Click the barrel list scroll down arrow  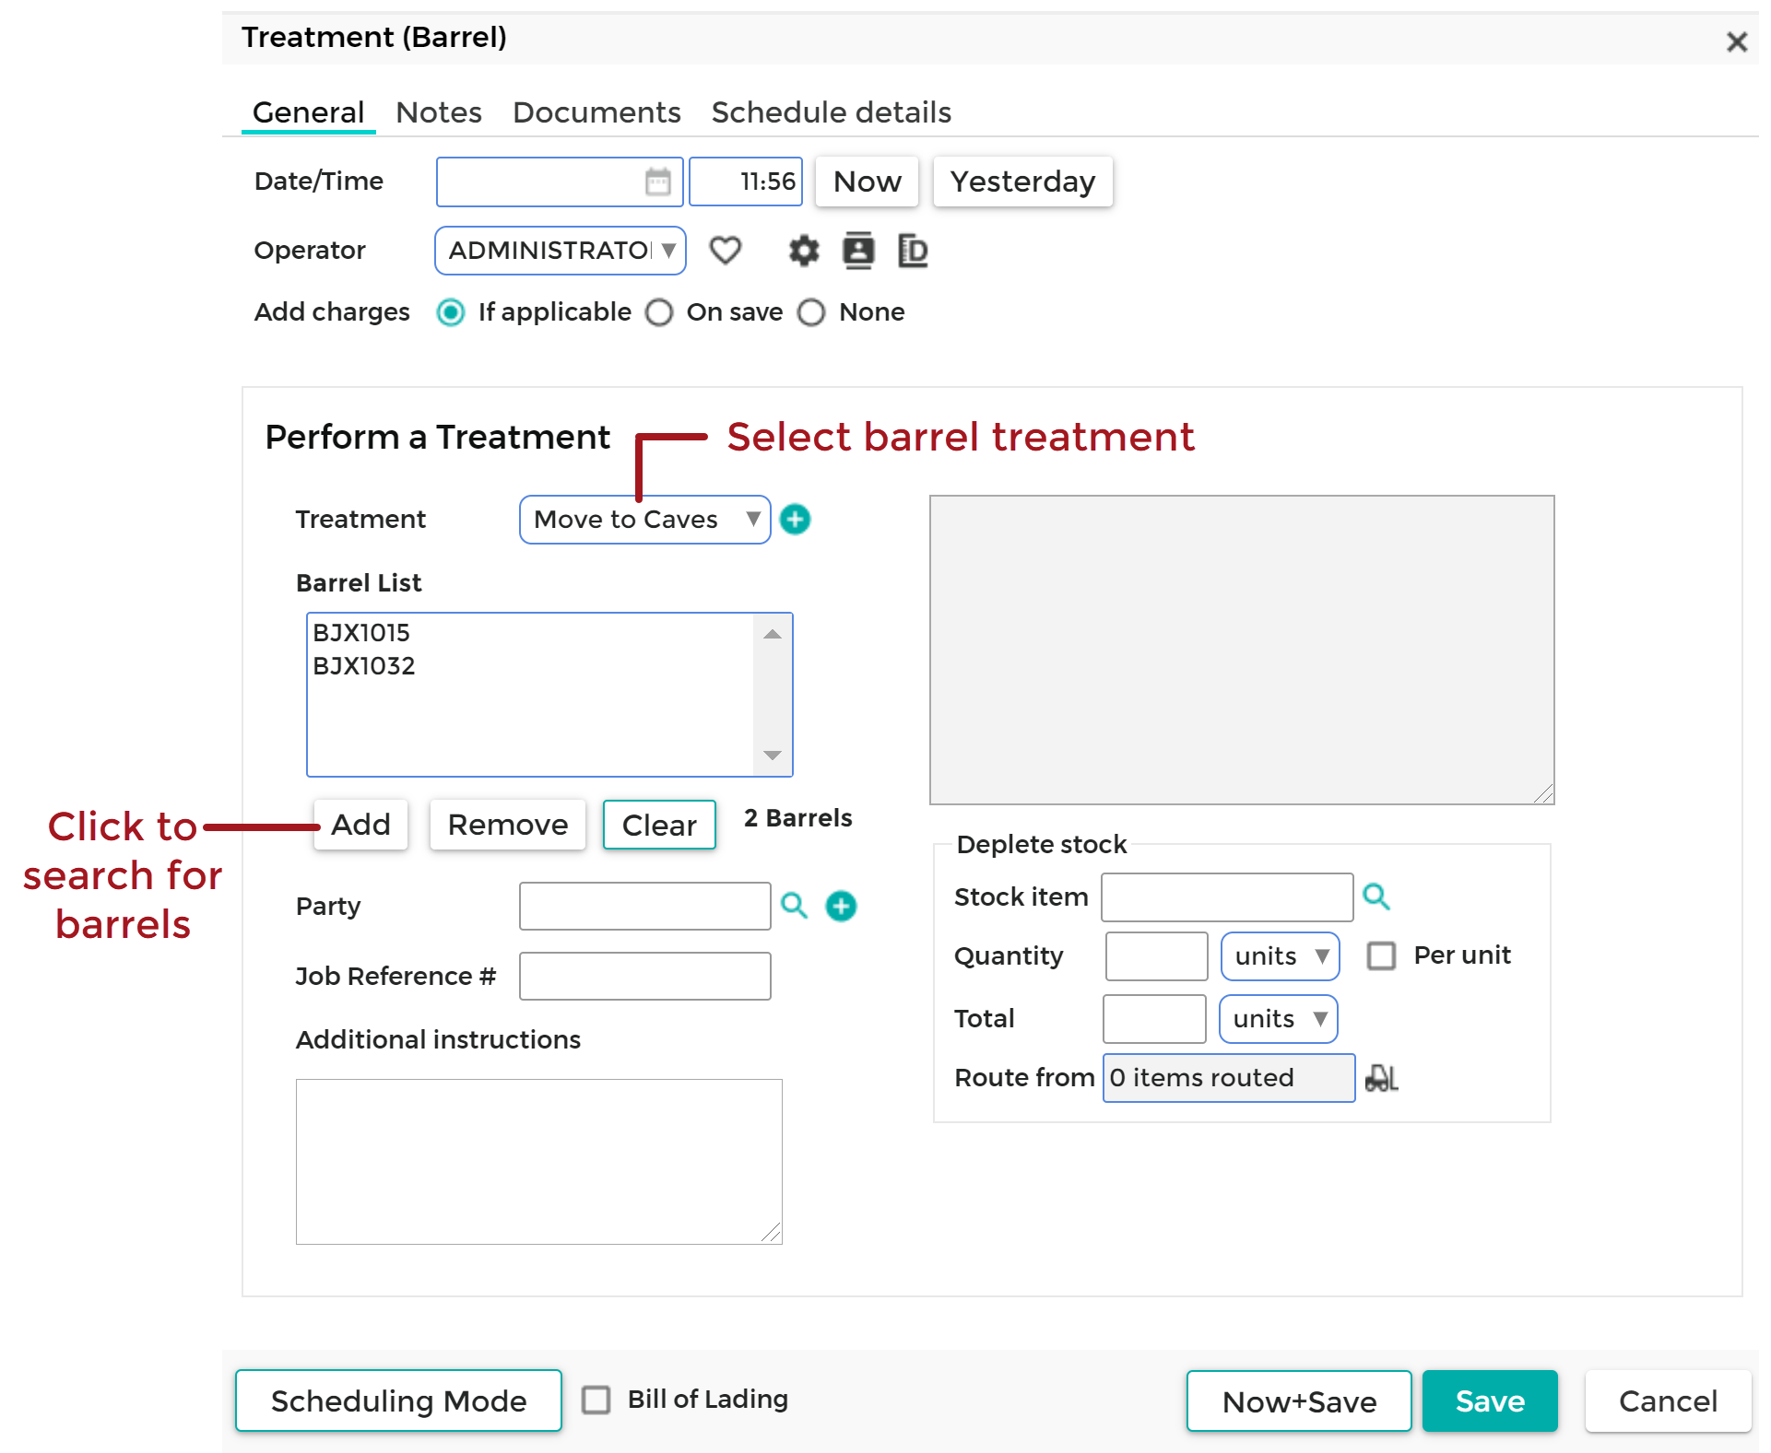773,756
